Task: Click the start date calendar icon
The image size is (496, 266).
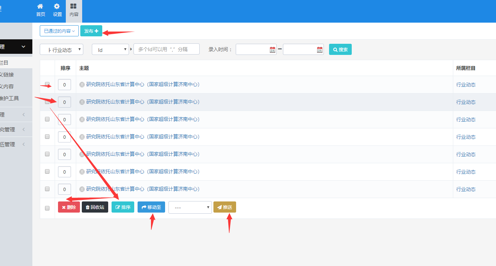Action: 273,50
